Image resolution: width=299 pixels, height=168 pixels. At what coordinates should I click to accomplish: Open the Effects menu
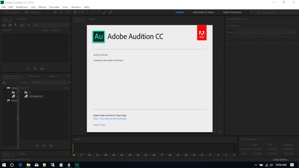click(42, 7)
